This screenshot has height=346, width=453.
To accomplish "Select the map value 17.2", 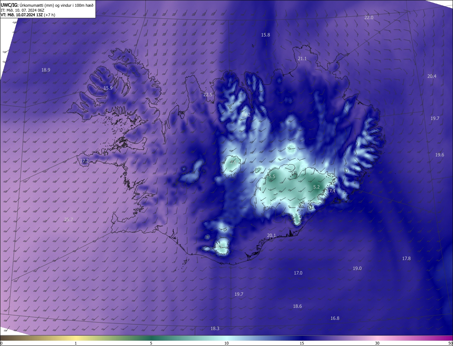I will pos(84,161).
